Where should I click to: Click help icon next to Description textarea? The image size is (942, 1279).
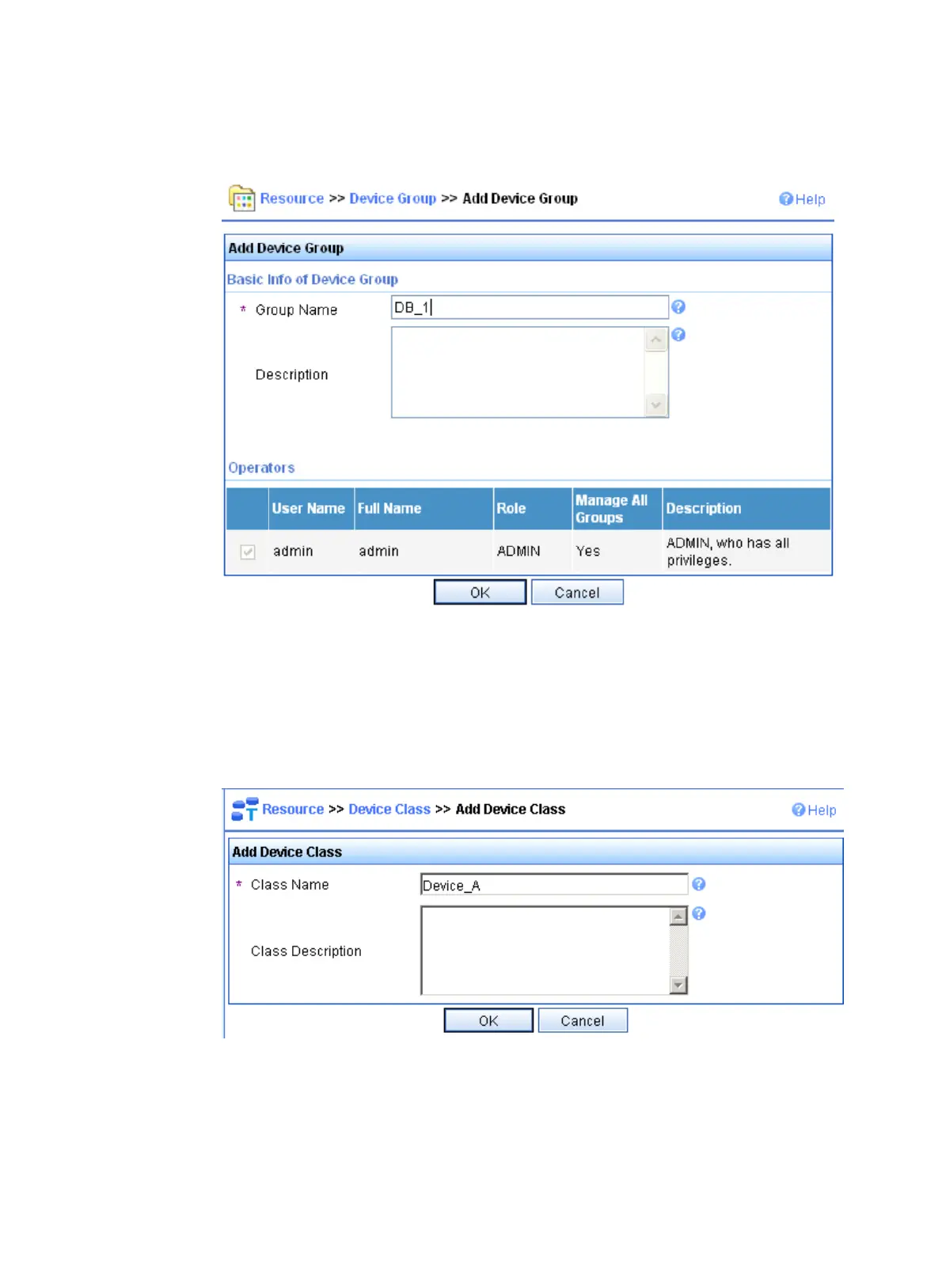click(678, 335)
